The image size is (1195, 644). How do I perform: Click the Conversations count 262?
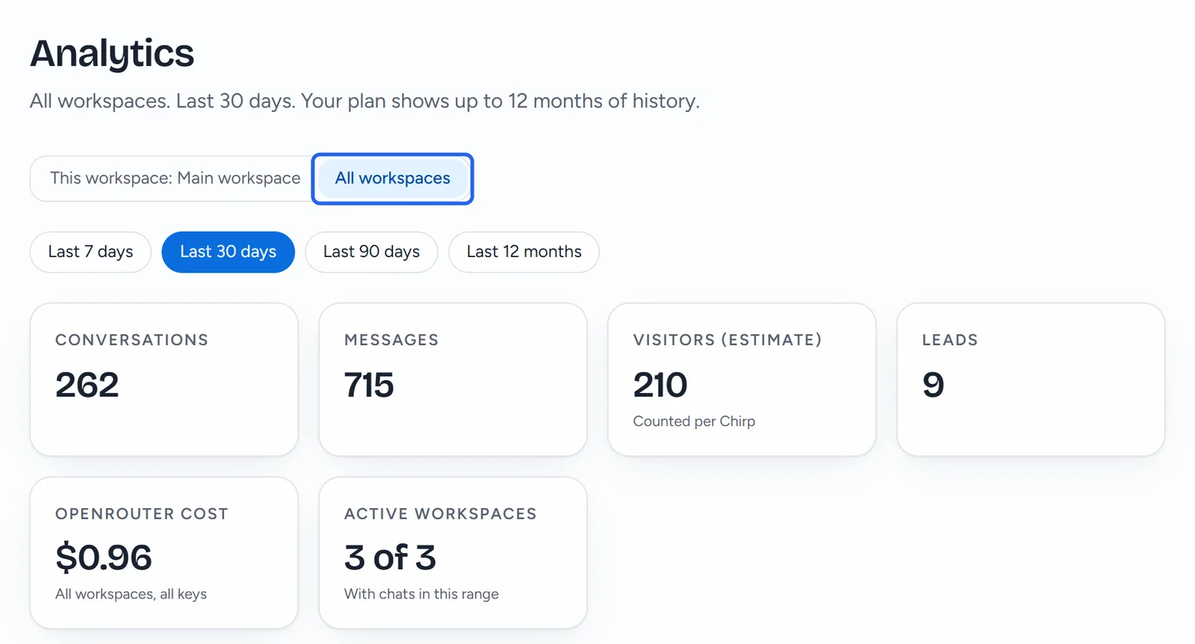pyautogui.click(x=87, y=385)
